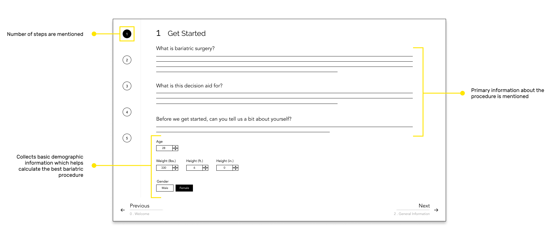Click the Height (in.) value field
The height and width of the screenshot is (241, 549).
224,168
